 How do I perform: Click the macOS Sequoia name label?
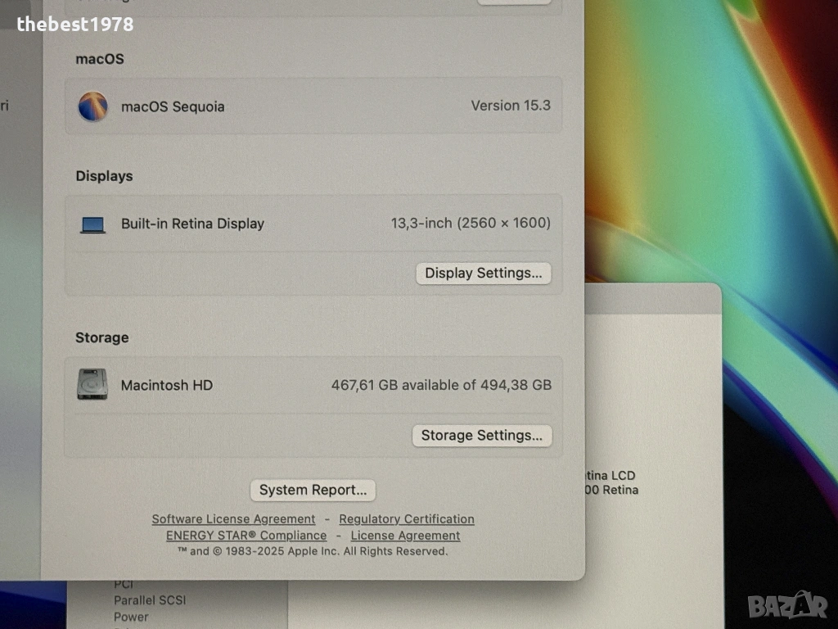pyautogui.click(x=173, y=106)
